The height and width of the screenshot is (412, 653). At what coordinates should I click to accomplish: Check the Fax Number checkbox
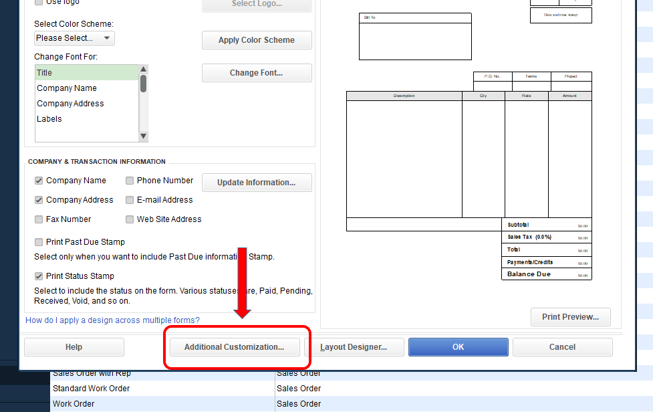(38, 219)
